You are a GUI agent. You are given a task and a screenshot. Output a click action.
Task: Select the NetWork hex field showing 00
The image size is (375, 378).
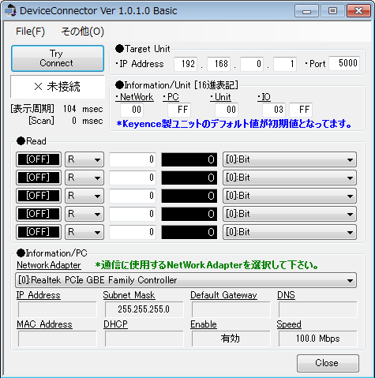[132, 110]
